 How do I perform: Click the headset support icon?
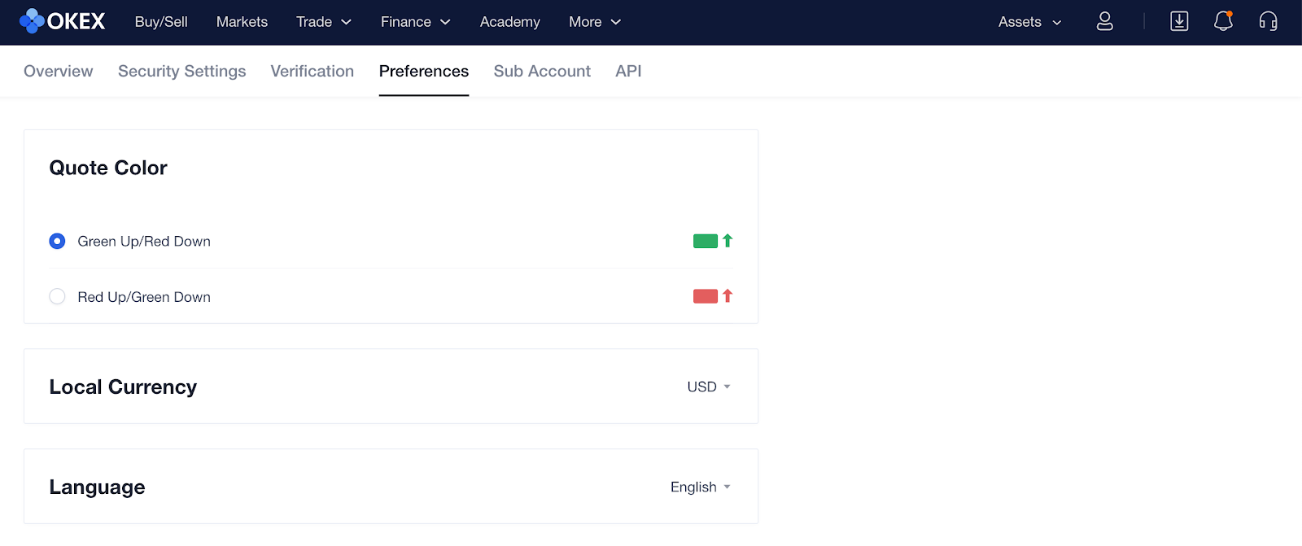[x=1268, y=21]
